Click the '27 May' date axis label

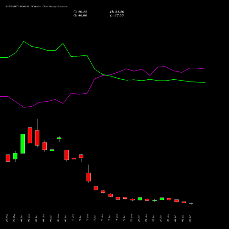(7, 218)
